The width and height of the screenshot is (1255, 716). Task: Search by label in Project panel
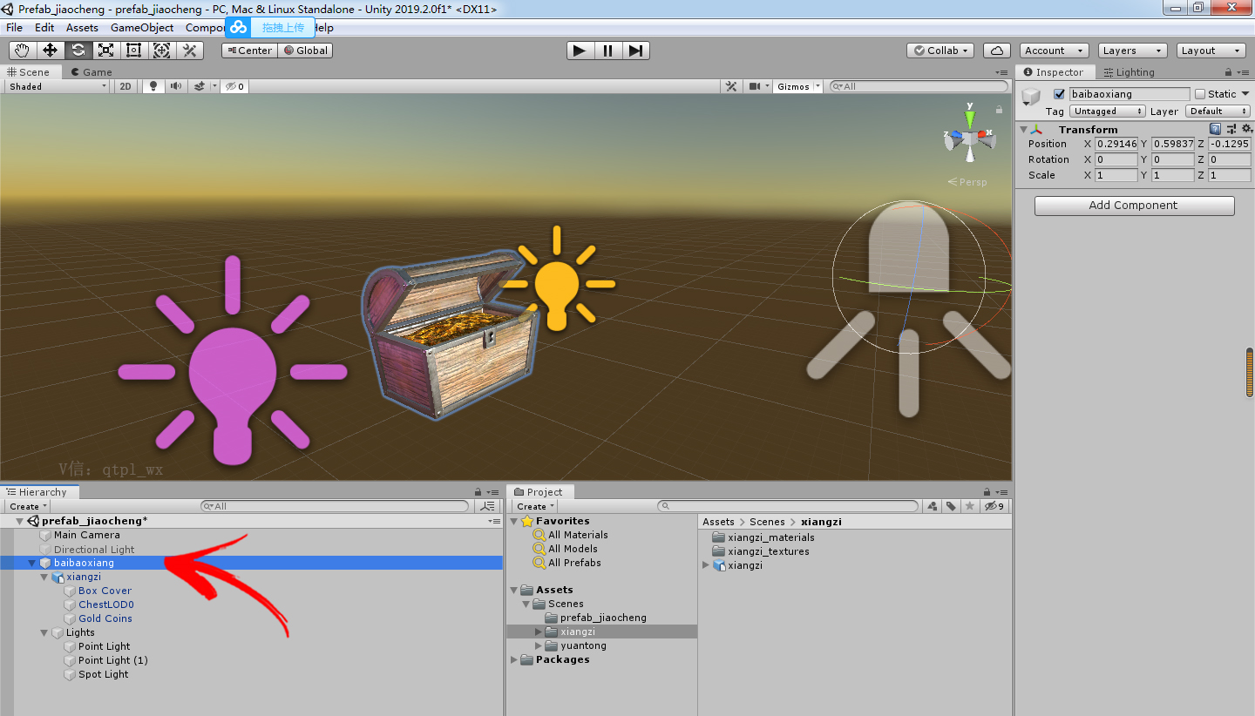pyautogui.click(x=951, y=506)
